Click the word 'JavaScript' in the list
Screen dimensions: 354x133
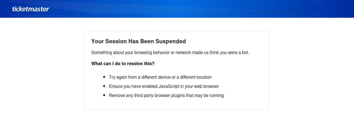(169, 86)
